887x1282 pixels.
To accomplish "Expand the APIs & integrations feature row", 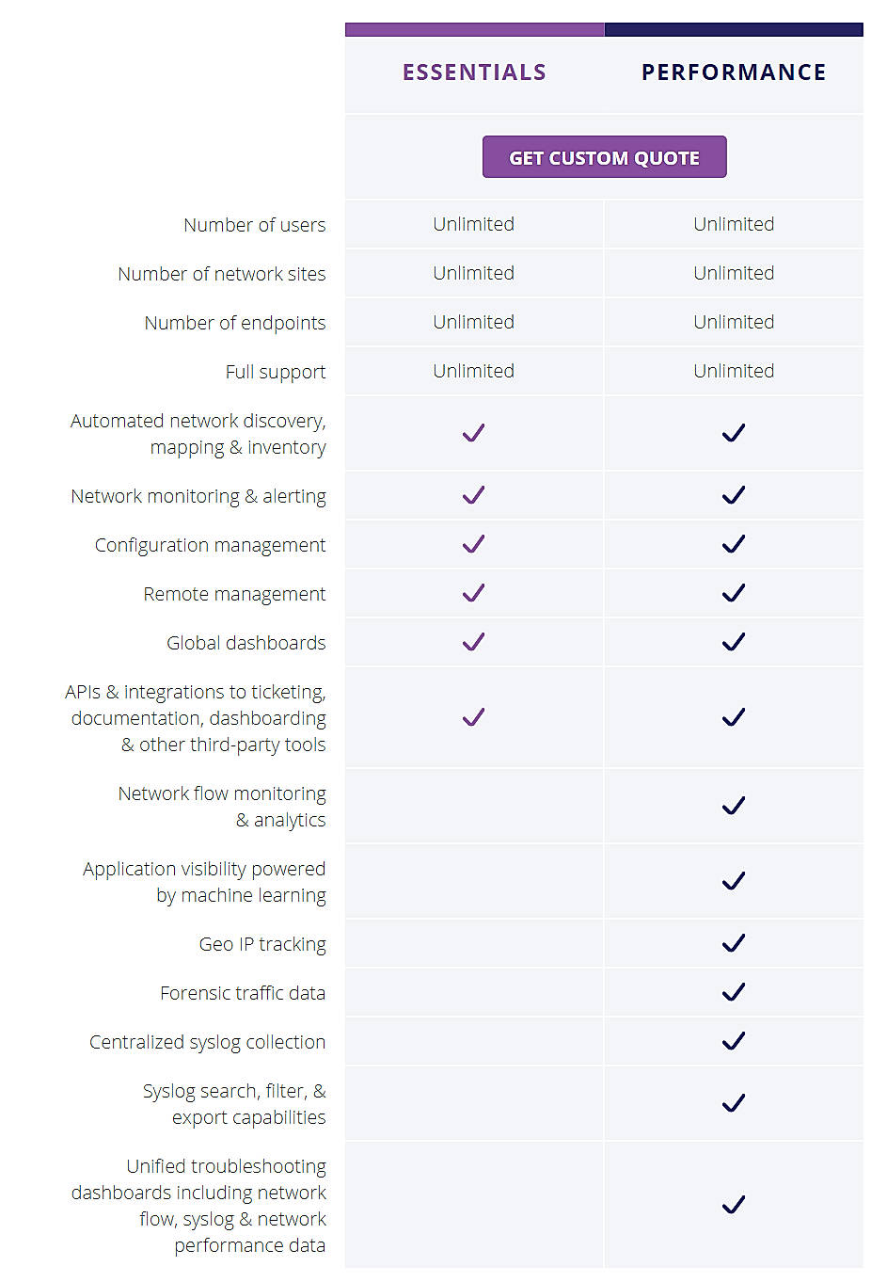I will click(198, 717).
